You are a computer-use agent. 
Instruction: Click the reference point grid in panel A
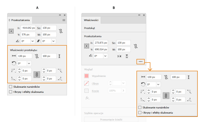(11, 31)
